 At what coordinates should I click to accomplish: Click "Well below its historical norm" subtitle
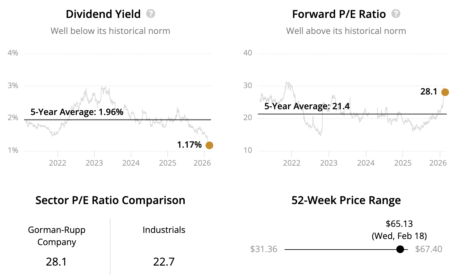click(x=110, y=31)
